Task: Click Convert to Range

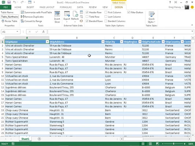Action: [x=31, y=21]
